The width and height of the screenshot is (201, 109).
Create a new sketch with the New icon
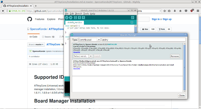[x=75, y=18]
